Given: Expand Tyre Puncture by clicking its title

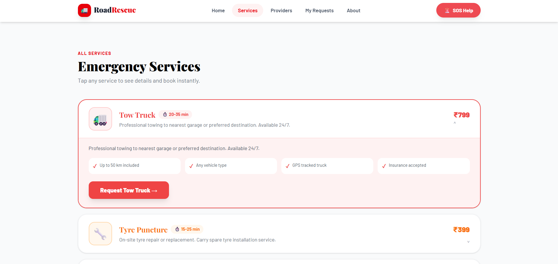Looking at the screenshot, I should (x=143, y=230).
